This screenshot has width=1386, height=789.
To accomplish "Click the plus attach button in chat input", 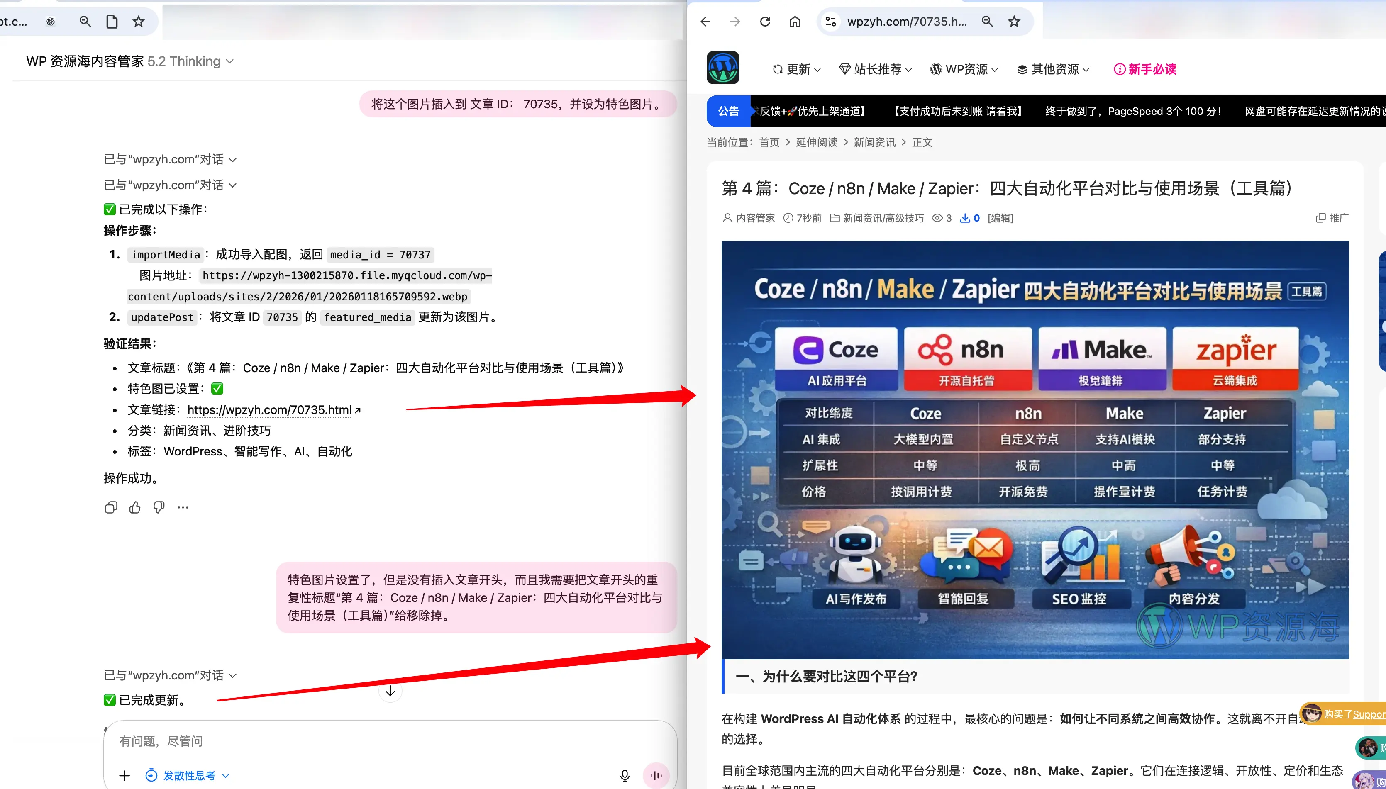I will point(124,775).
